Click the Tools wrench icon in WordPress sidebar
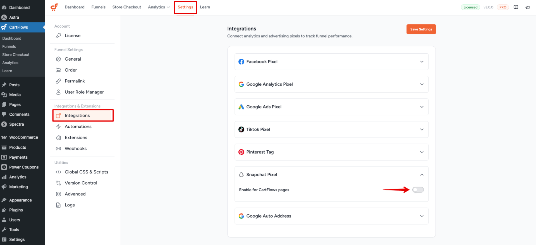The width and height of the screenshot is (536, 245). click(x=4, y=230)
